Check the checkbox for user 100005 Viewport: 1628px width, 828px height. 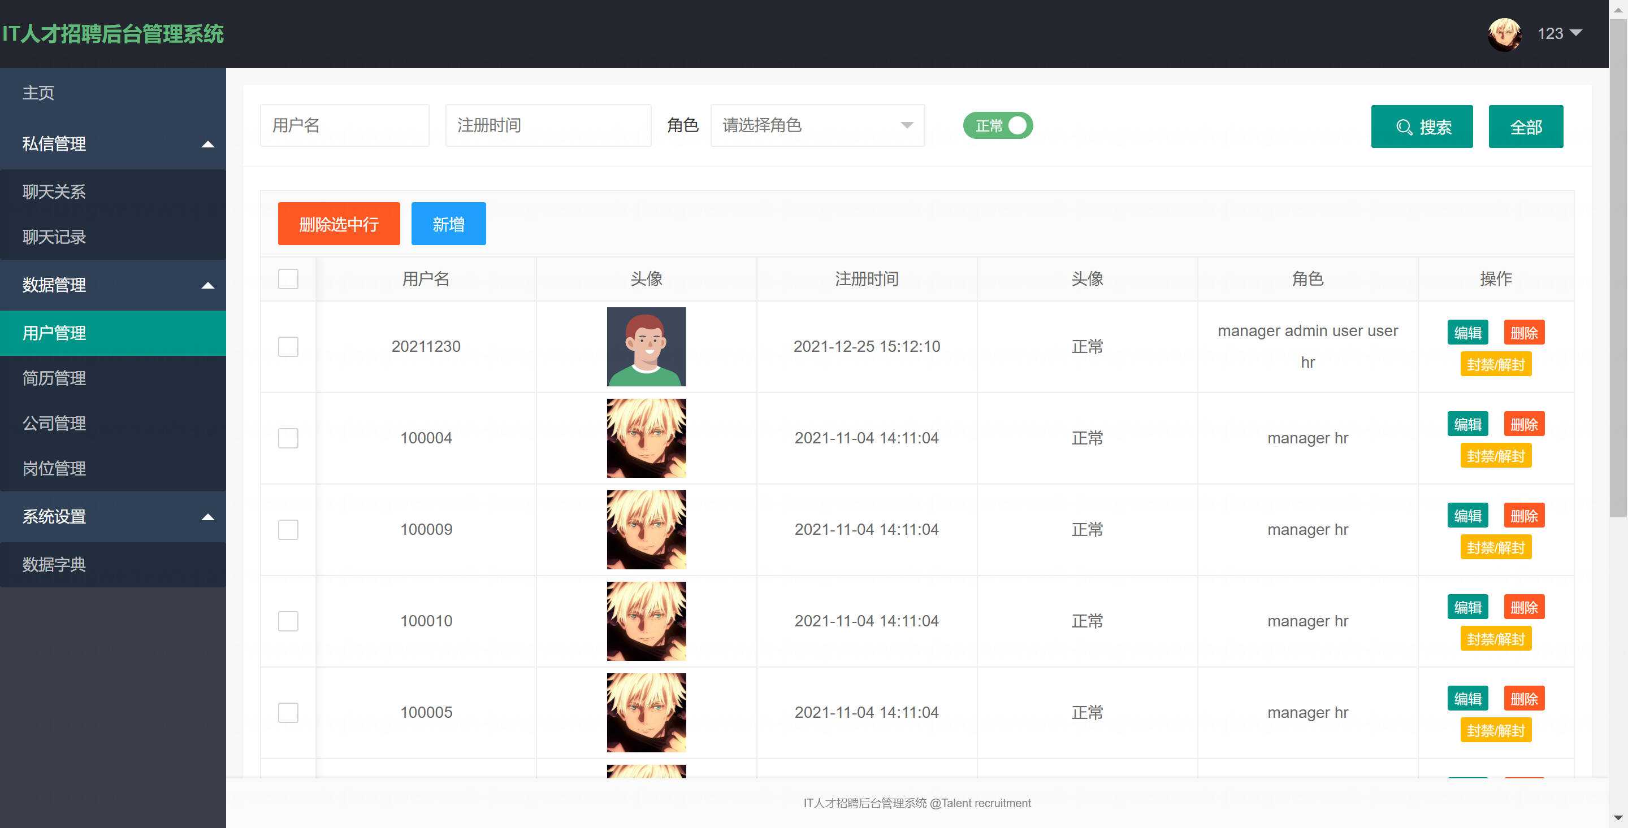tap(288, 713)
